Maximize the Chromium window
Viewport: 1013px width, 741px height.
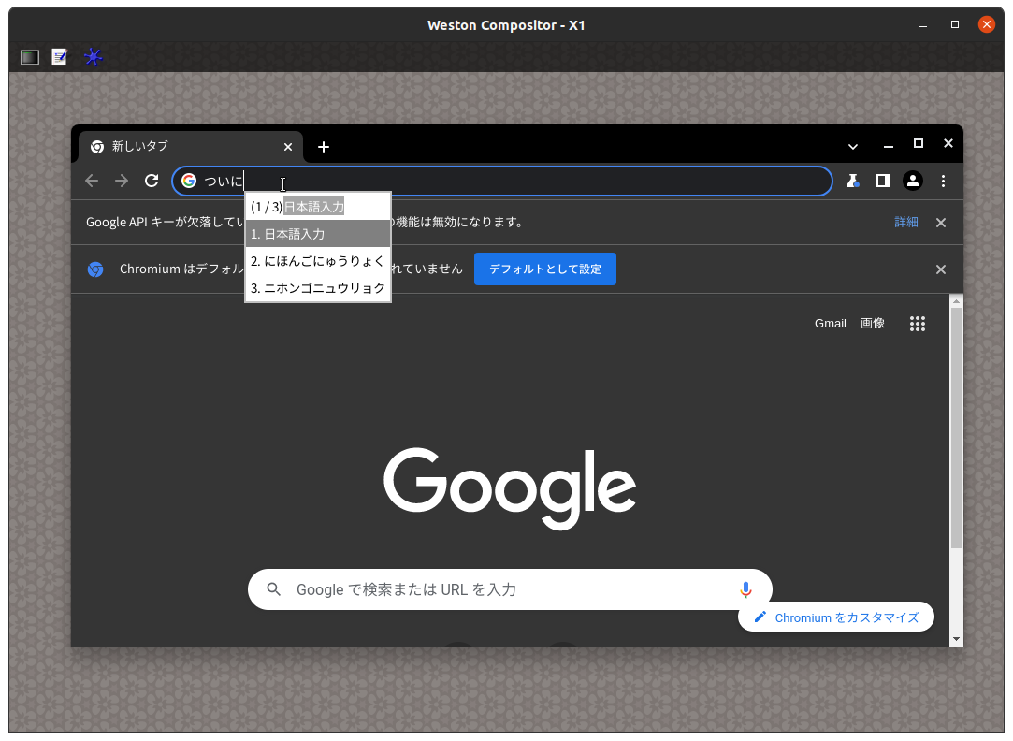[x=918, y=143]
